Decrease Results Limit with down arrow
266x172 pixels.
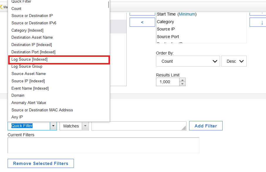pyautogui.click(x=182, y=84)
